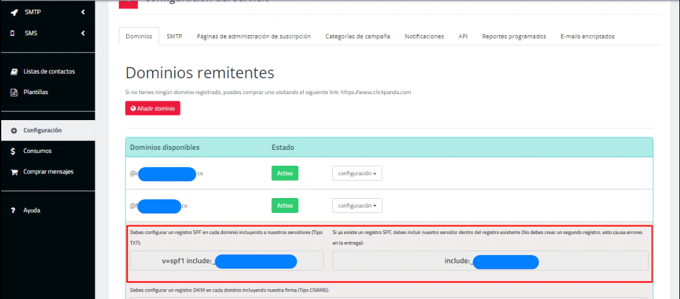Switch to the Dominios tab
Image resolution: width=680 pixels, height=299 pixels.
coord(139,37)
